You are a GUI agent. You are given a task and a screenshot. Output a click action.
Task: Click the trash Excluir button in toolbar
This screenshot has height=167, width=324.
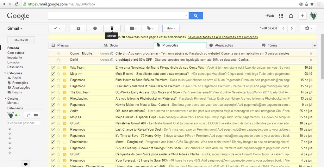tap(112, 28)
